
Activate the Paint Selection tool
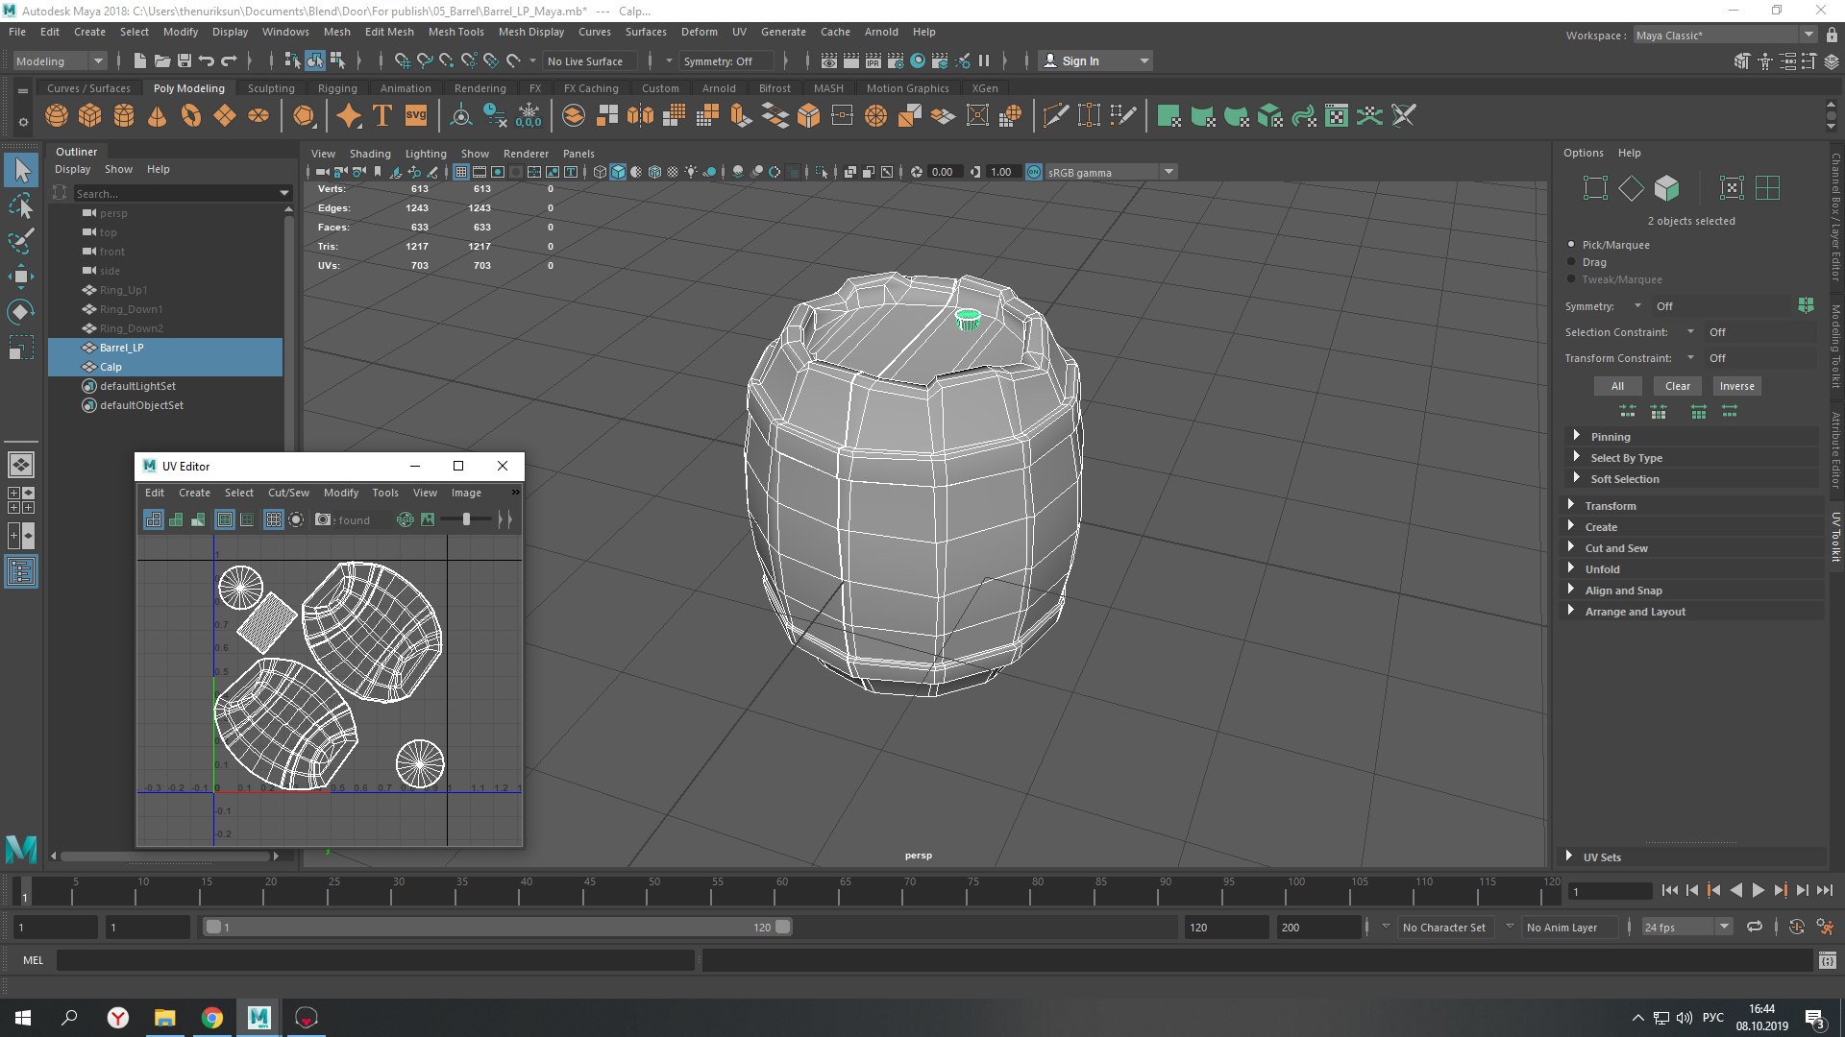[21, 240]
